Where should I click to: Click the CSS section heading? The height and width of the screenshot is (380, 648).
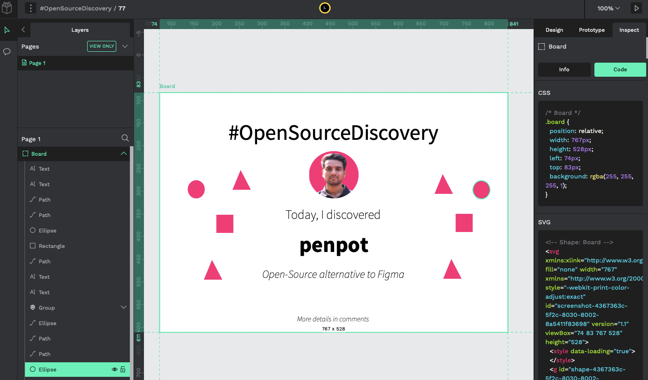pos(544,93)
